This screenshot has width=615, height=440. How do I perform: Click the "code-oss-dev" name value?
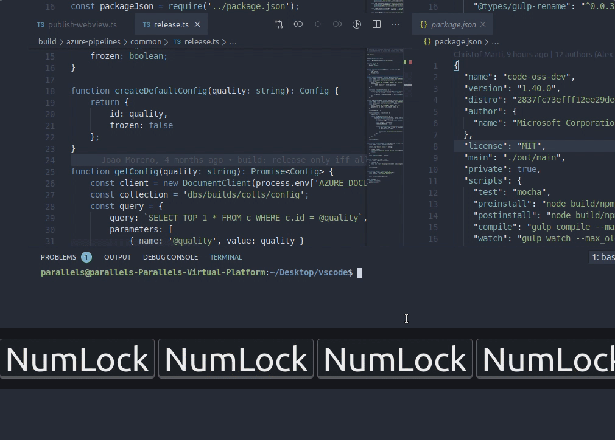pyautogui.click(x=536, y=77)
